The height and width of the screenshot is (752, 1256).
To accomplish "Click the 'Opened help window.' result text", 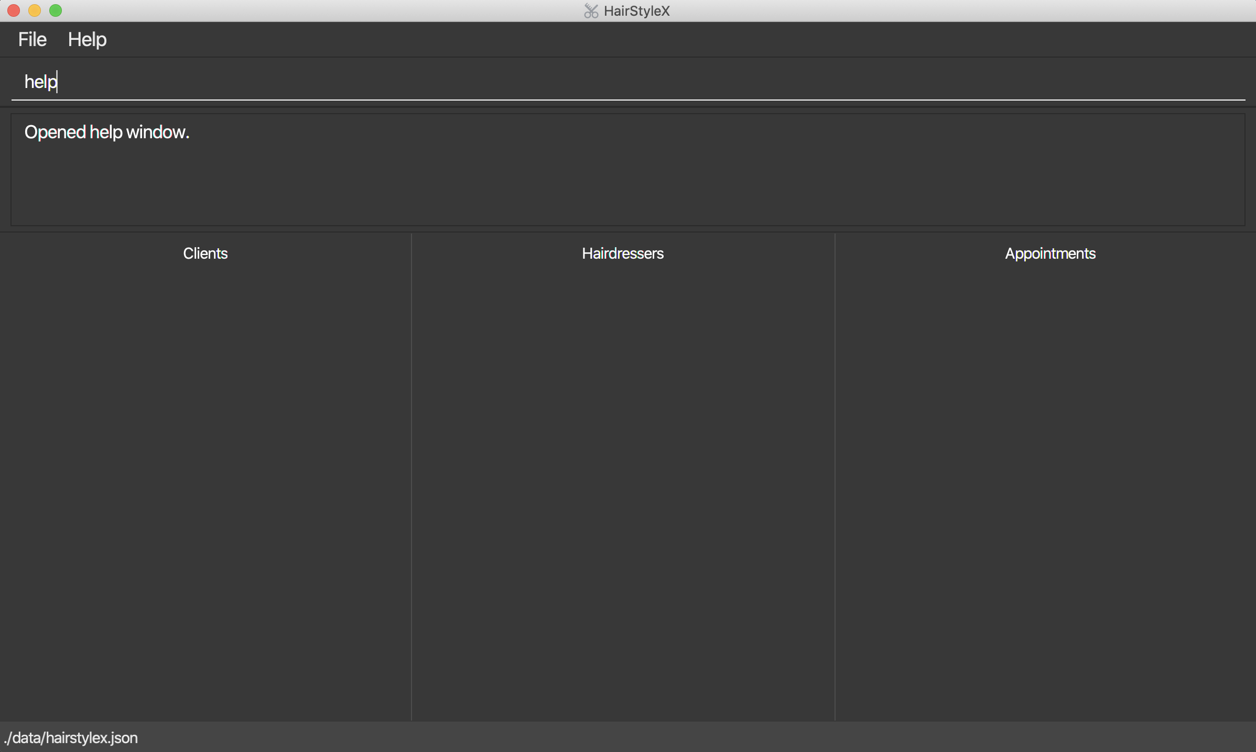I will pos(107,132).
